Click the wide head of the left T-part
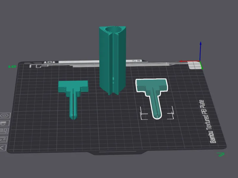Viewport: 238px width, 178px height. (x=73, y=86)
